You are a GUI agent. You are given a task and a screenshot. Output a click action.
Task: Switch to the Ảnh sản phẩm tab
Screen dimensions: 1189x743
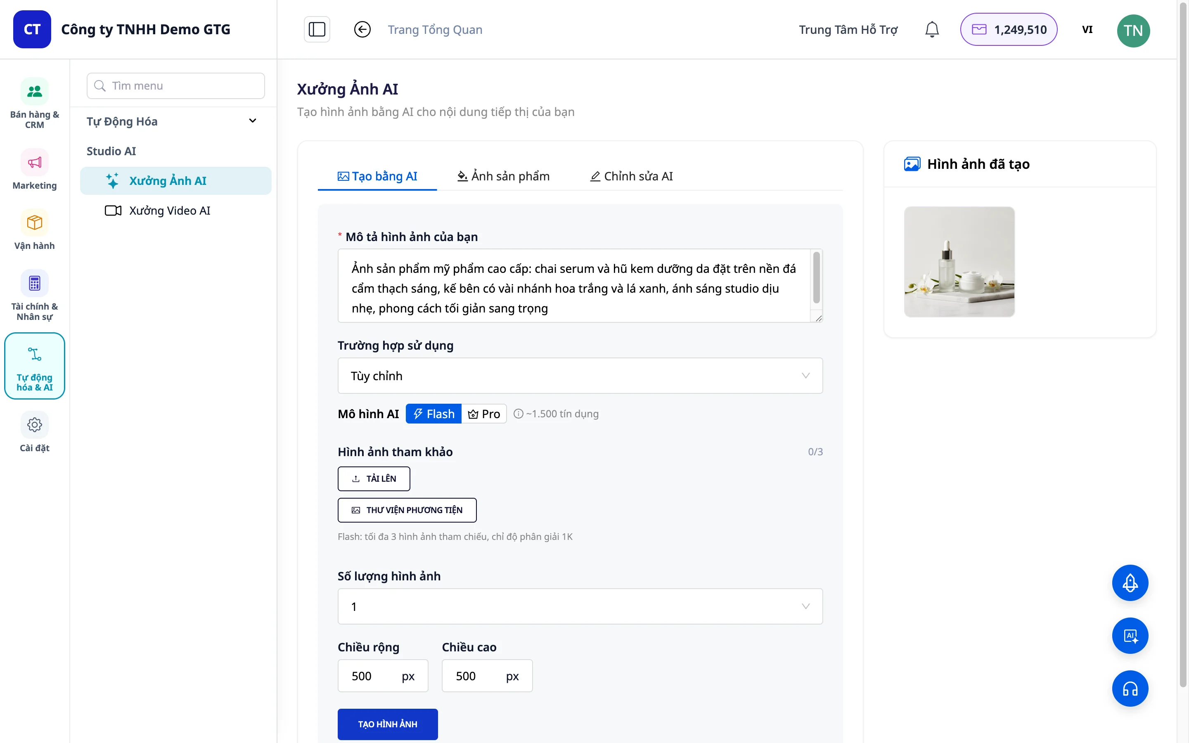point(503,176)
